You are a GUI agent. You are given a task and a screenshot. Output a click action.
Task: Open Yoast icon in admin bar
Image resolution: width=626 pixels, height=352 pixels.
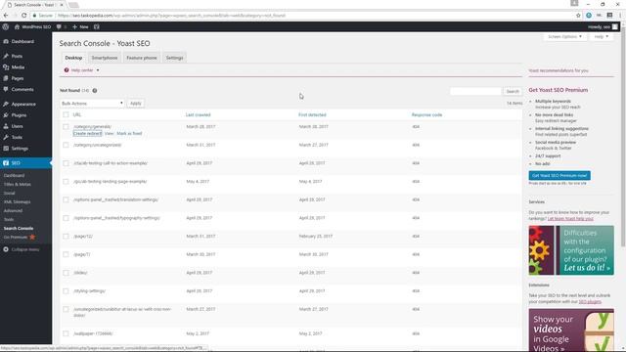96,26
